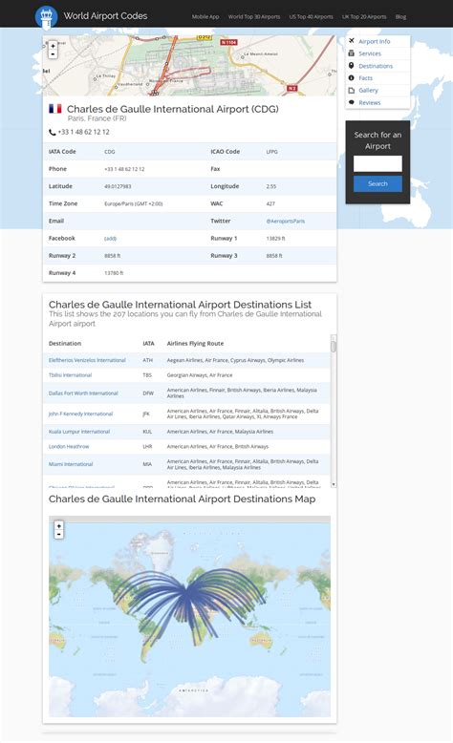Click the Facts info icon

(x=352, y=77)
